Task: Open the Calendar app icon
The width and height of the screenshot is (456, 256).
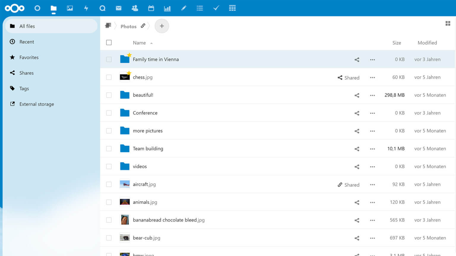Action: pyautogui.click(x=151, y=8)
